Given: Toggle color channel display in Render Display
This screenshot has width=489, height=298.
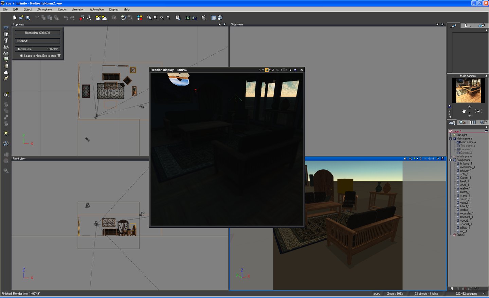Looking at the screenshot, I should point(267,70).
